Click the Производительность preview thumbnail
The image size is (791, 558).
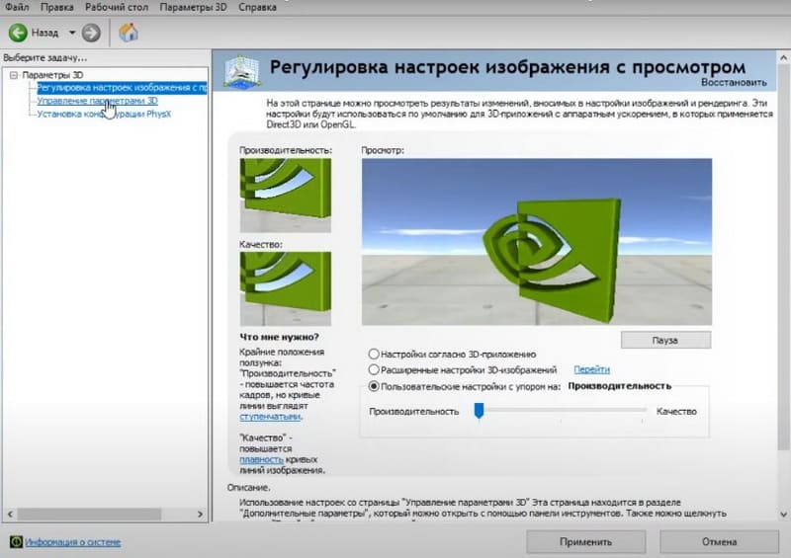click(285, 195)
